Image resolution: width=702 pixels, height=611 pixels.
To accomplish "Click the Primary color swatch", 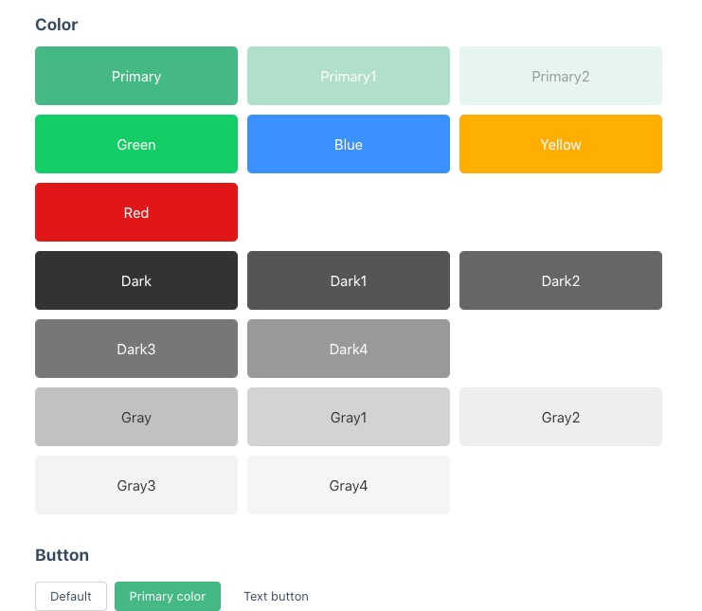I will (136, 76).
